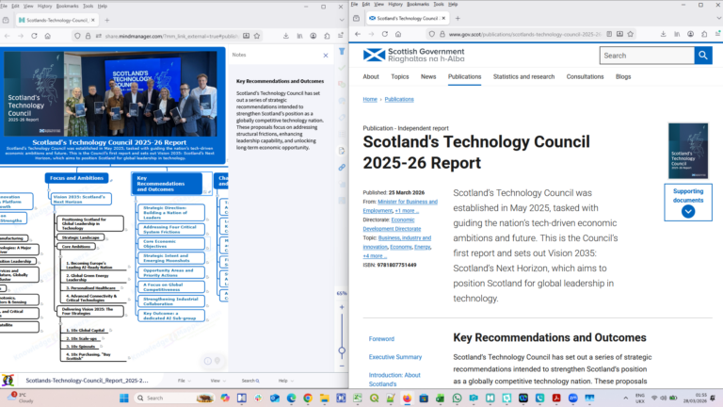This screenshot has height=407, width=723.
Task: Open WhatsApp from the taskbar
Action: (x=457, y=398)
